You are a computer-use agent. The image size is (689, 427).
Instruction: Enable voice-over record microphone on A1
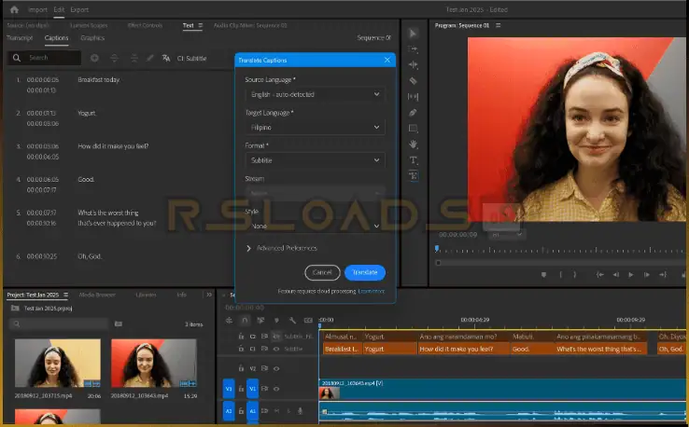300,411
